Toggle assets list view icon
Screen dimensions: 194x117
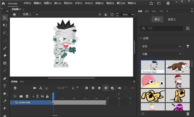point(188,28)
